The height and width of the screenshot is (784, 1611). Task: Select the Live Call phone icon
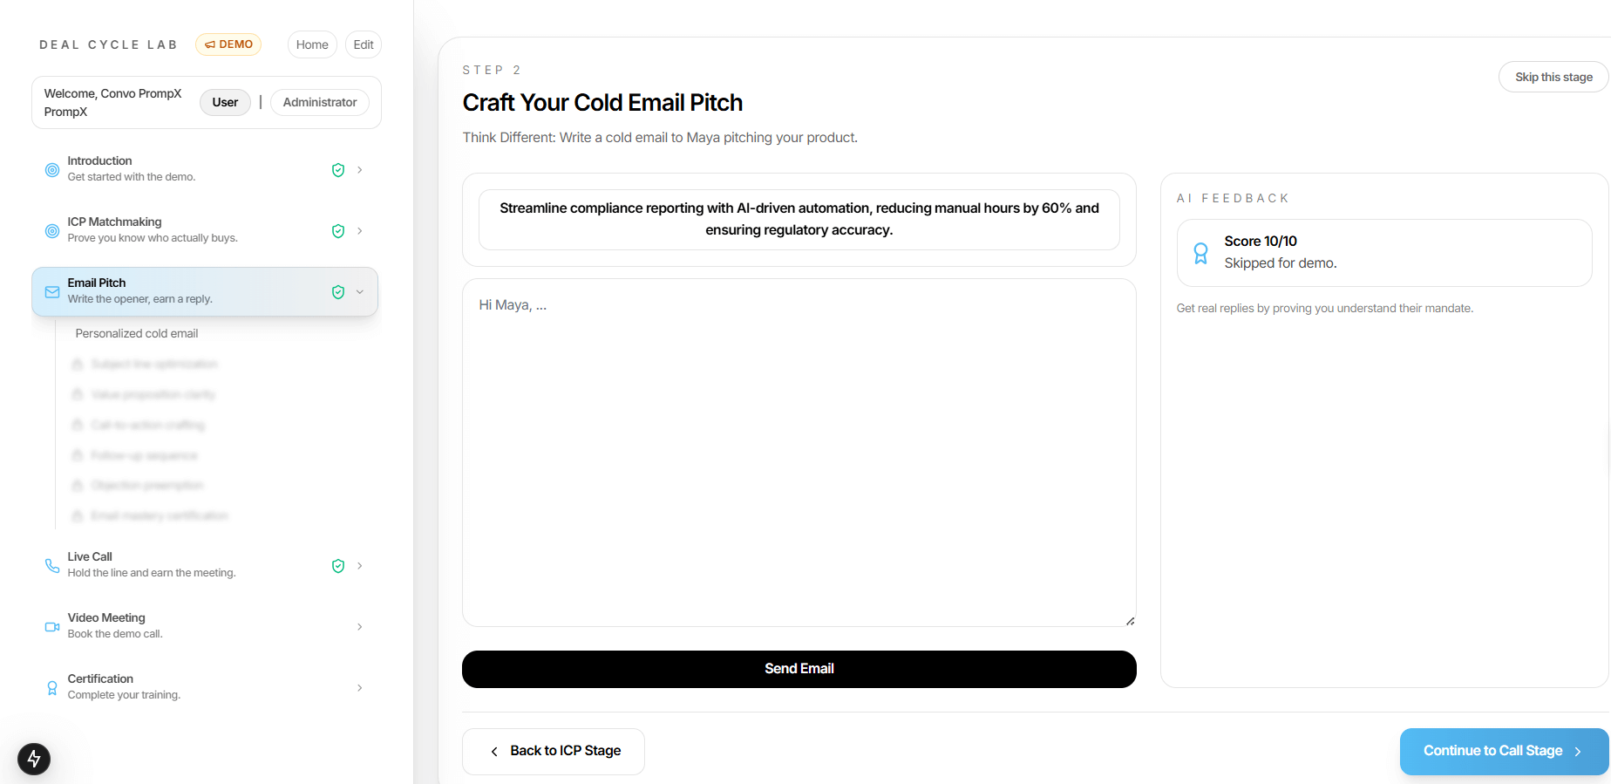51,565
